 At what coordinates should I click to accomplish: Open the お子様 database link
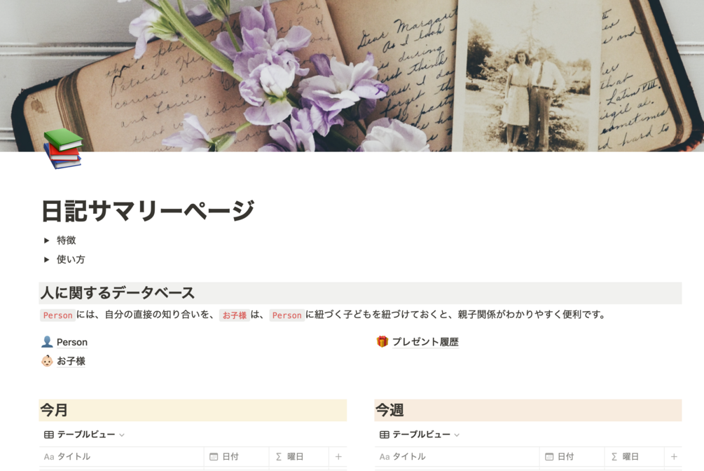[71, 361]
